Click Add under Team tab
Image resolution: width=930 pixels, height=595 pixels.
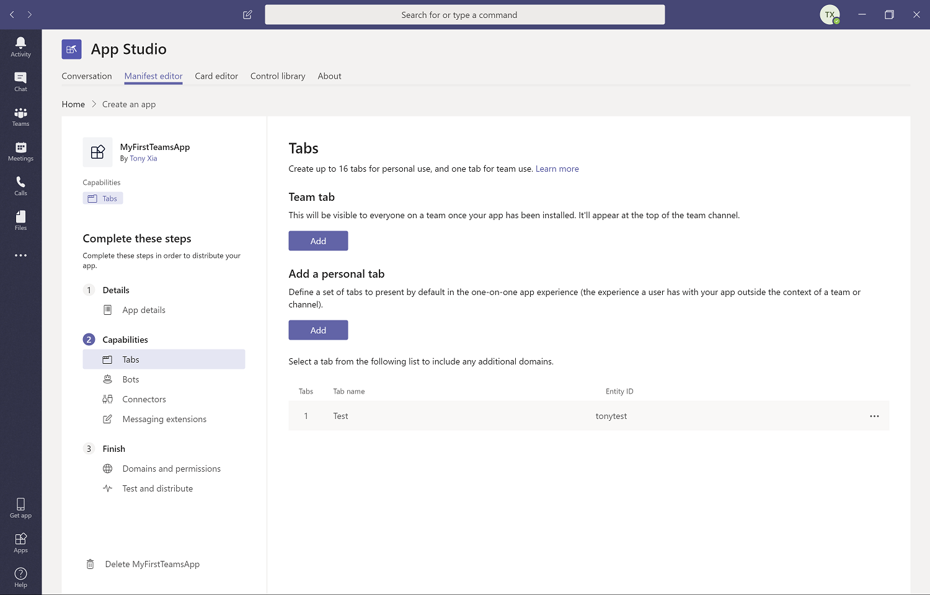(318, 240)
